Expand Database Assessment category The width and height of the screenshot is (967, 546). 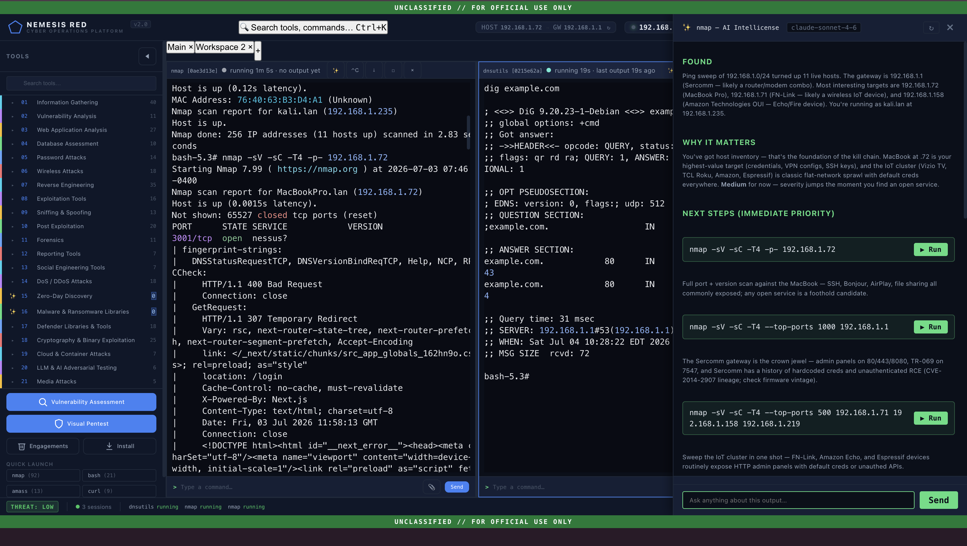tap(82, 144)
